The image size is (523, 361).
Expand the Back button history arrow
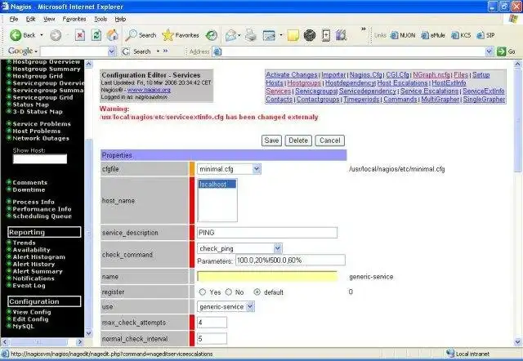tap(42, 35)
